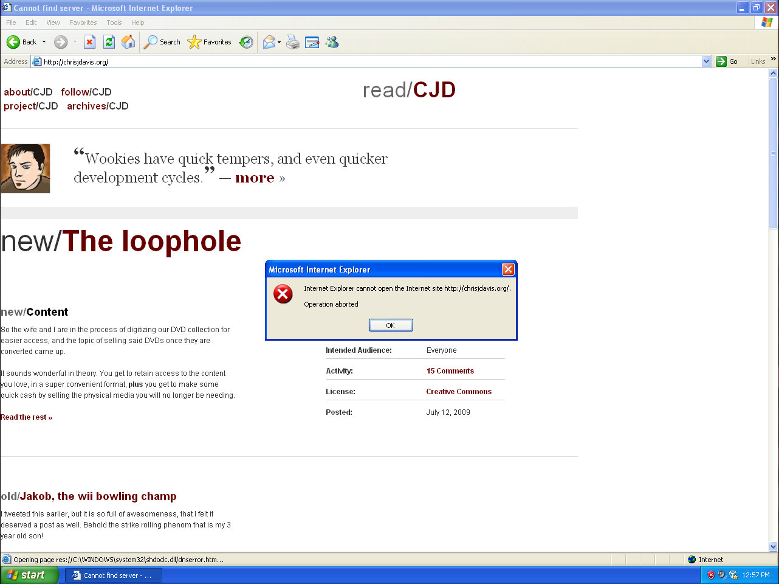Open the View menu

(x=53, y=23)
